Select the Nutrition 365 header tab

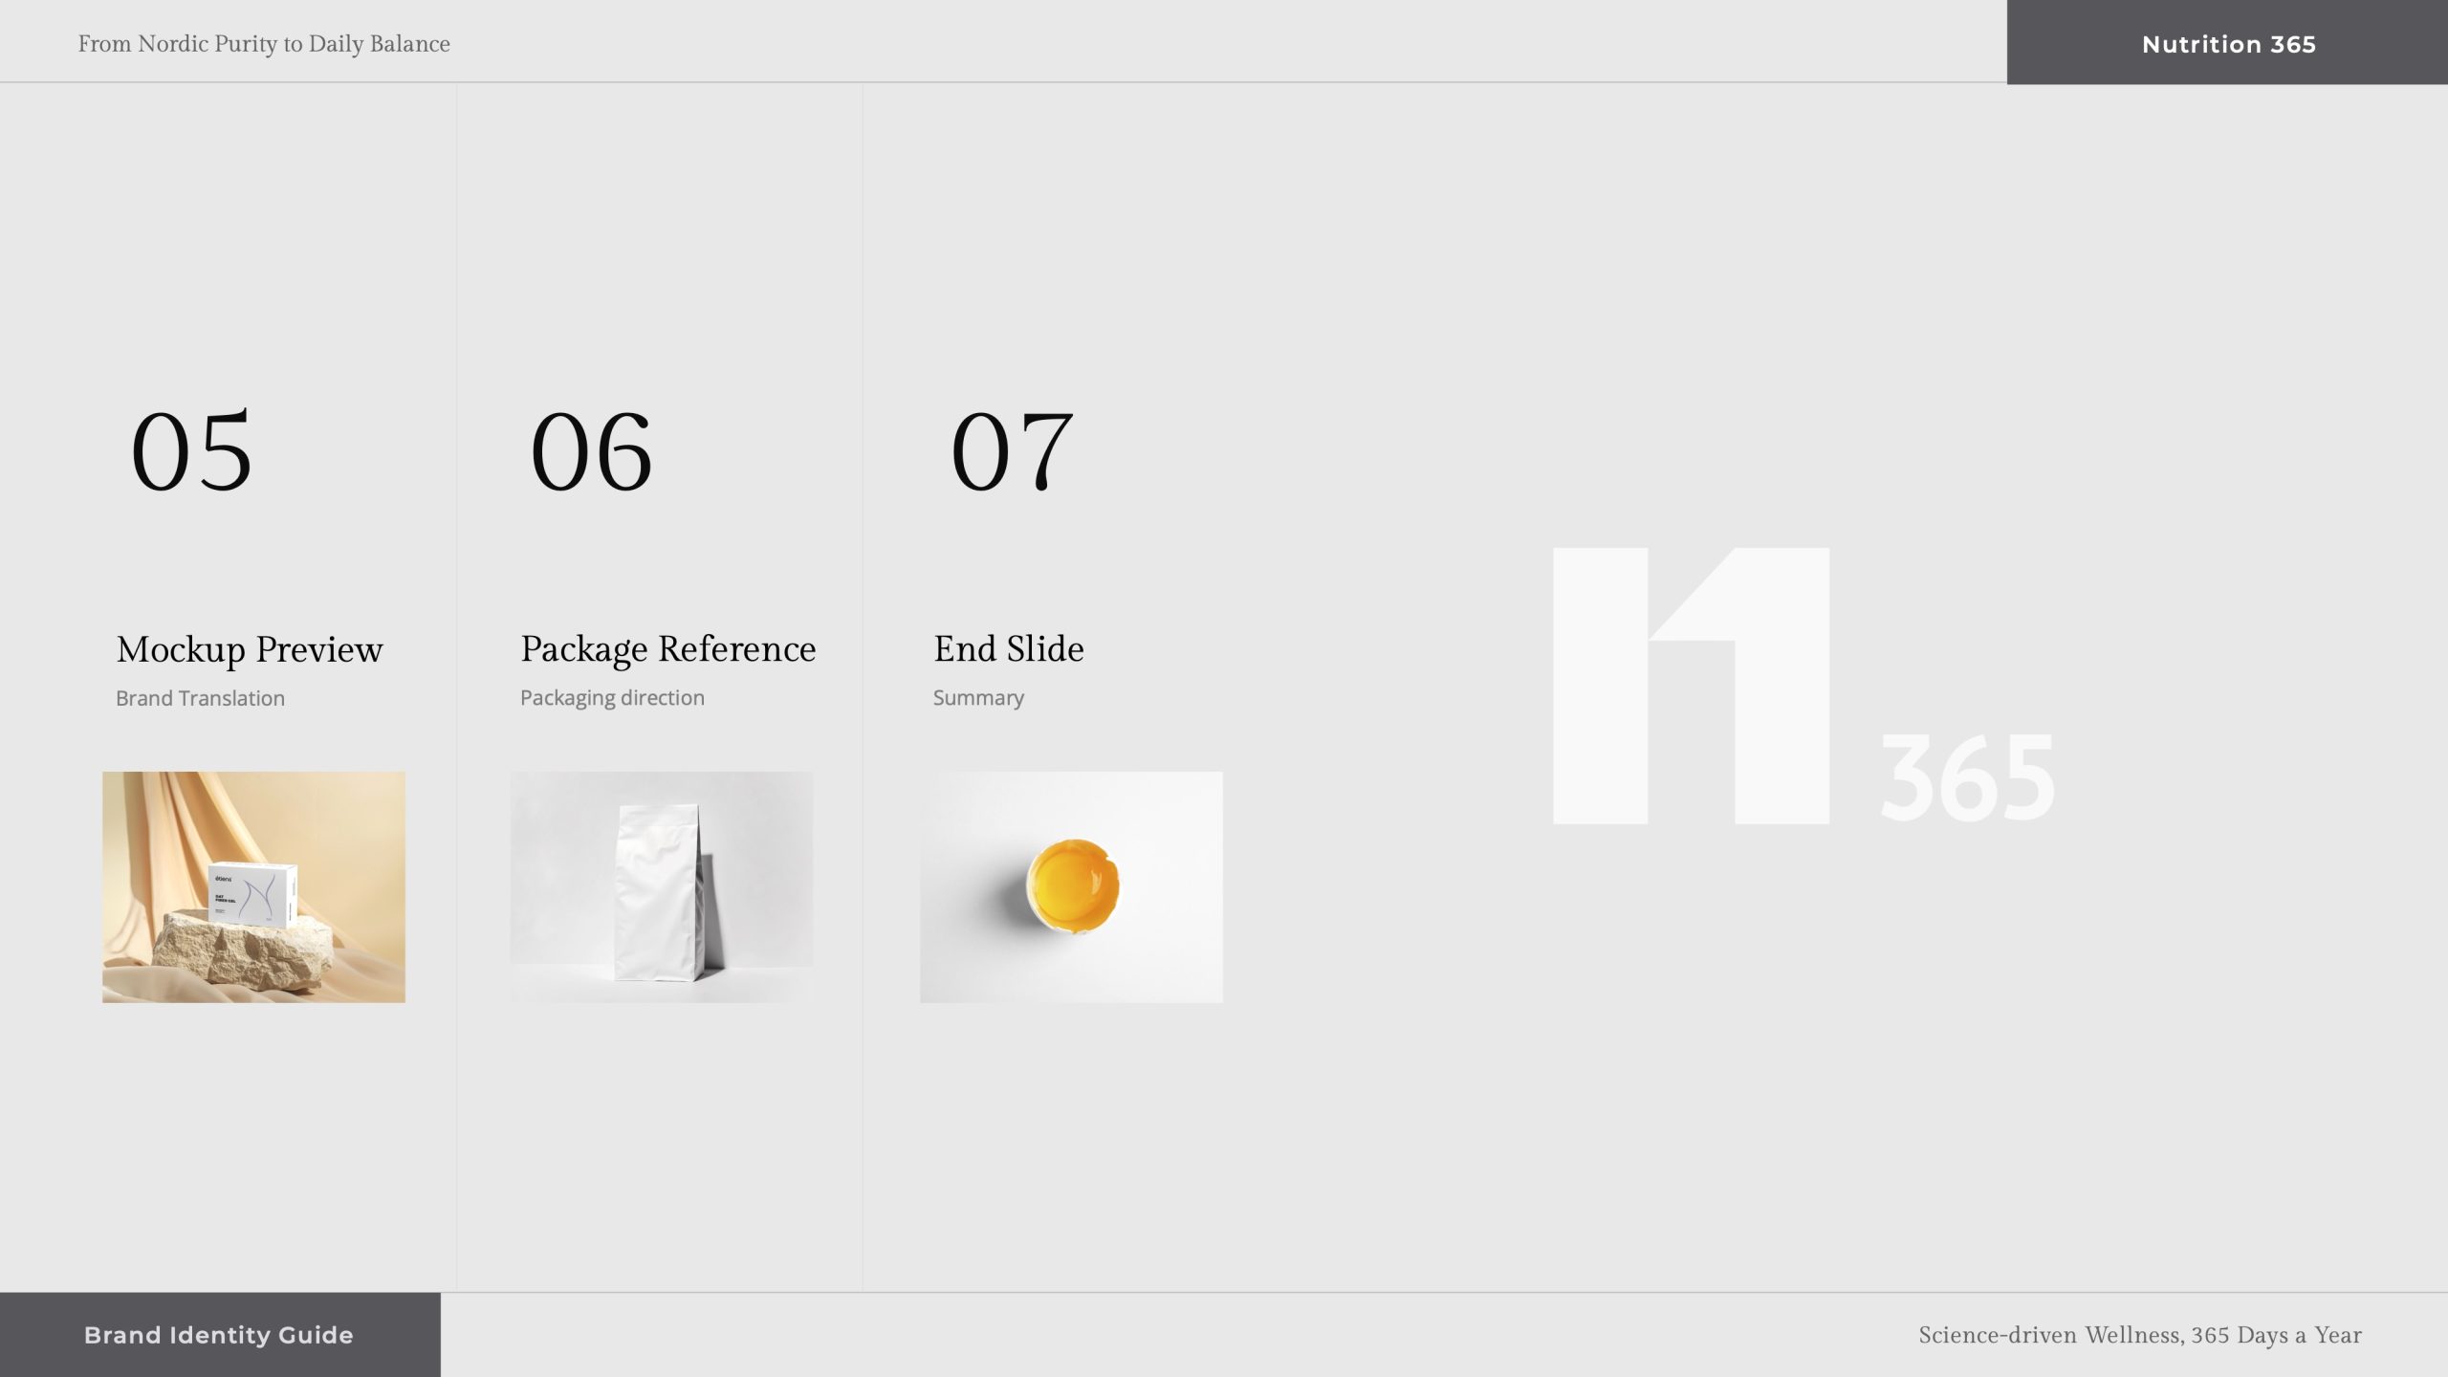pyautogui.click(x=2227, y=44)
